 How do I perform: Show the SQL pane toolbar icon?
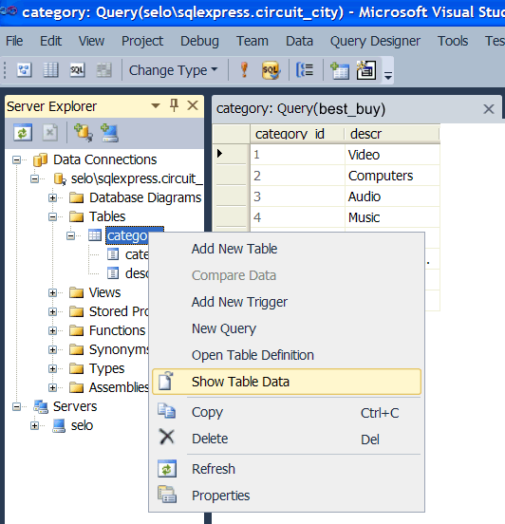pos(77,70)
